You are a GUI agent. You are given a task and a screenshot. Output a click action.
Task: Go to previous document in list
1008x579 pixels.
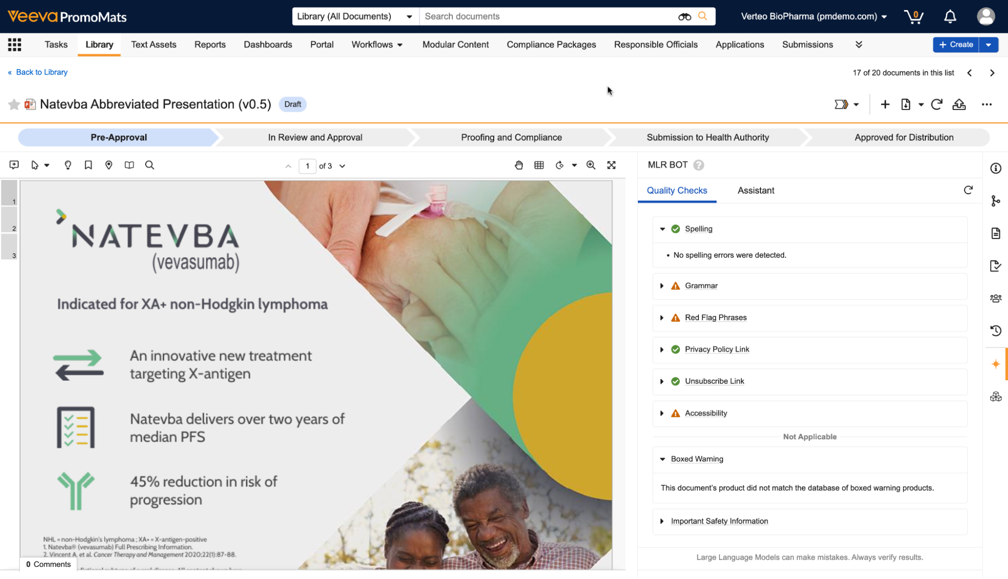coord(970,73)
